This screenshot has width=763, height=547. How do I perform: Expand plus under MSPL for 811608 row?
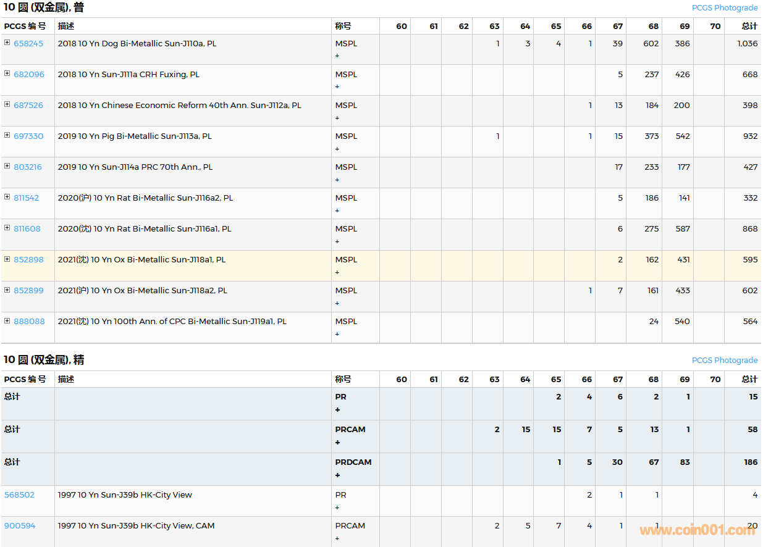tap(337, 241)
